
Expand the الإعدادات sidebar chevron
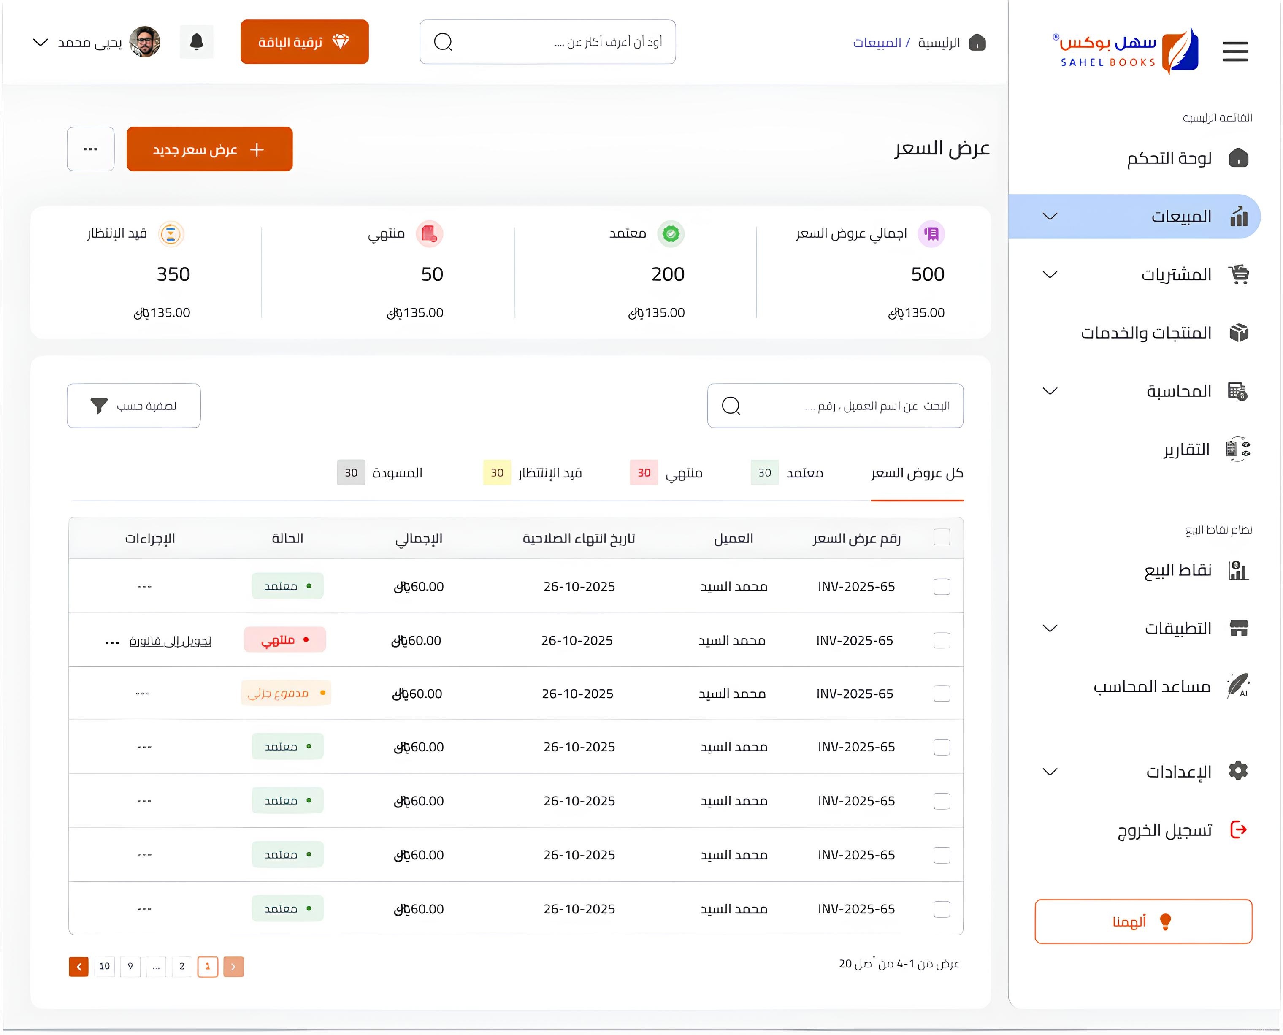[1050, 772]
